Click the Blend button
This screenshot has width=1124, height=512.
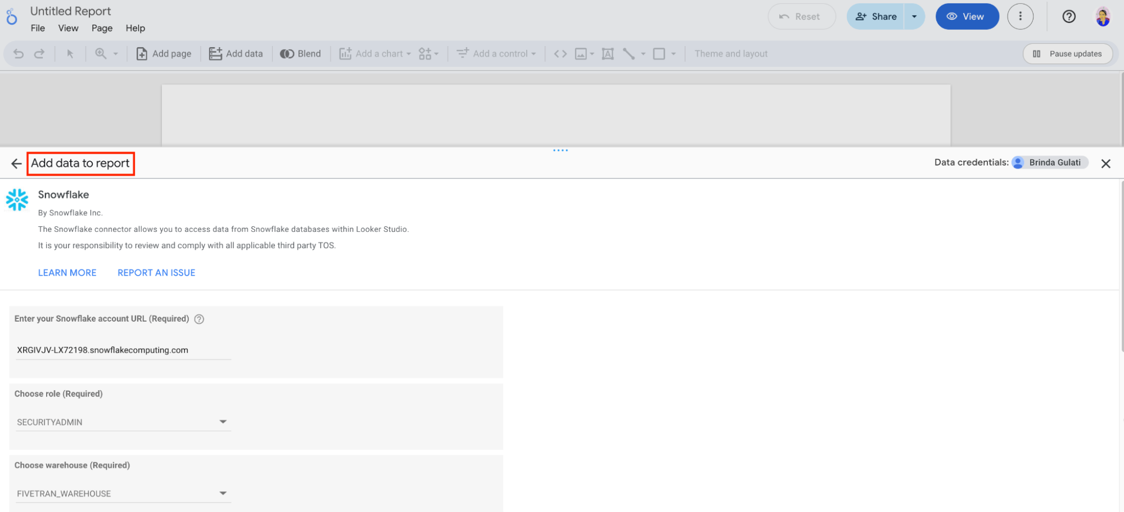coord(301,54)
